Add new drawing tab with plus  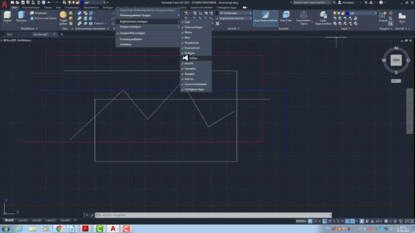[x=62, y=34]
